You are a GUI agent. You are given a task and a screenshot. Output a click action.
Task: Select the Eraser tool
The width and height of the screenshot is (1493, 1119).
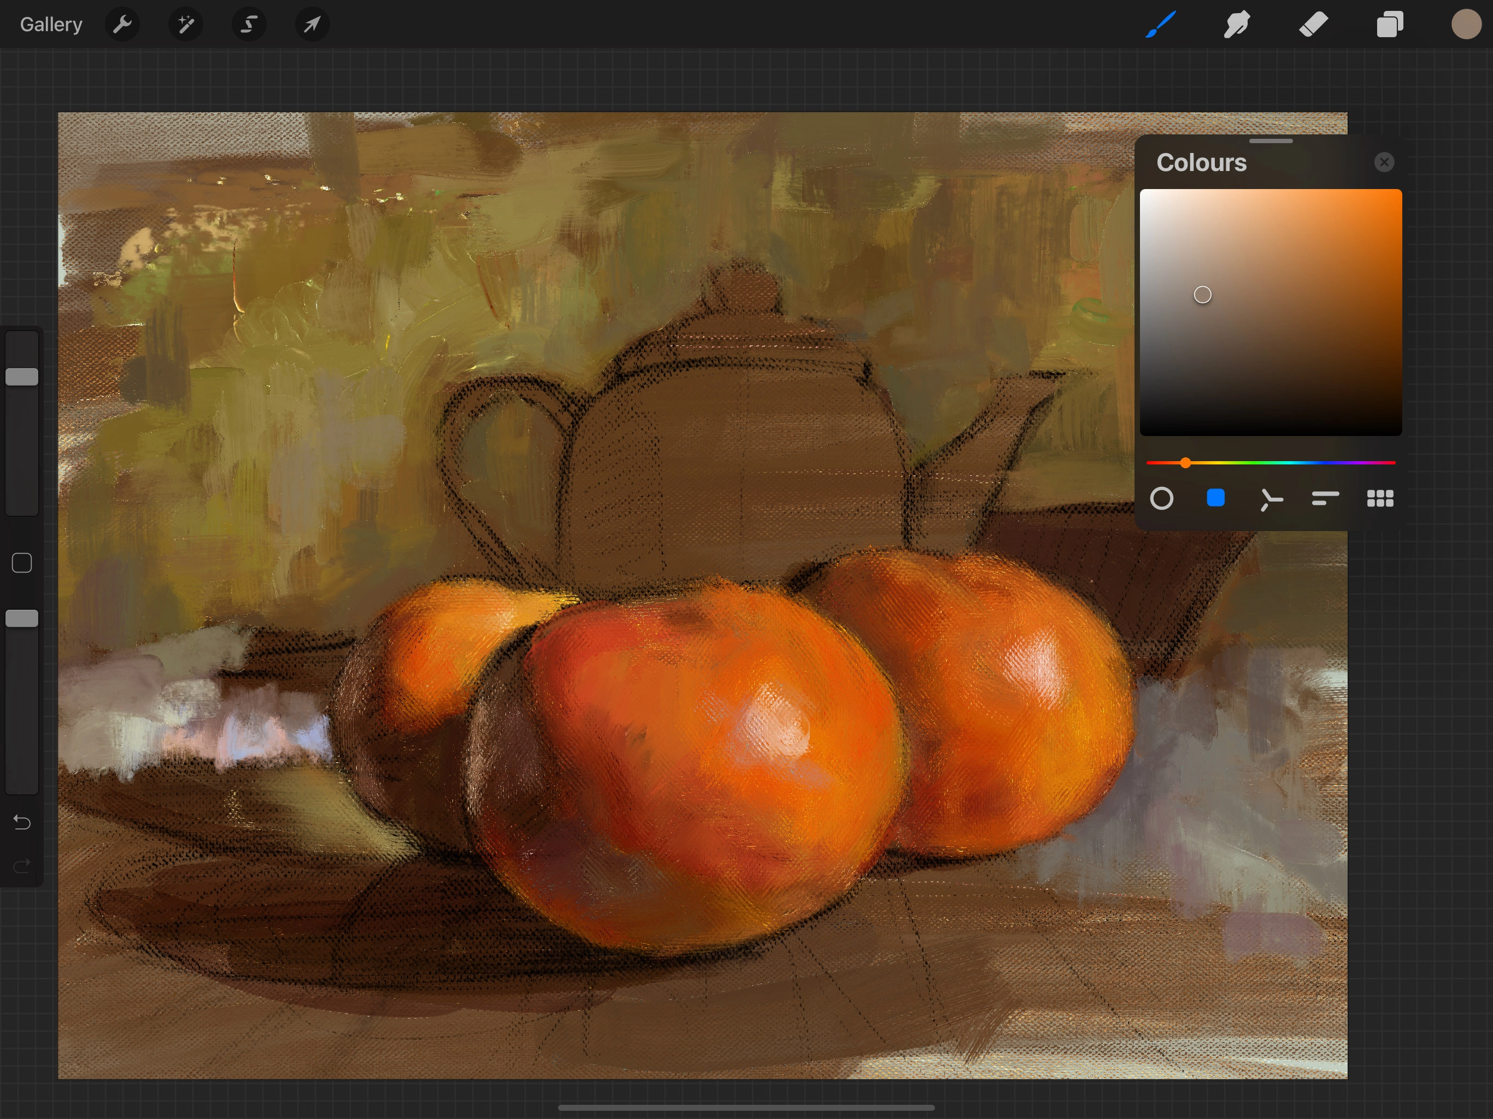[1313, 25]
